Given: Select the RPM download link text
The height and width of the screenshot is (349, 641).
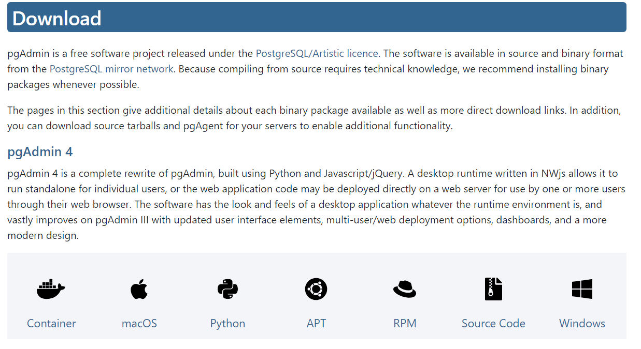Looking at the screenshot, I should pos(405,324).
